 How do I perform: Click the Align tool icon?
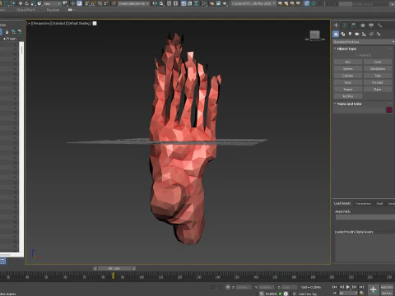tap(162, 3)
